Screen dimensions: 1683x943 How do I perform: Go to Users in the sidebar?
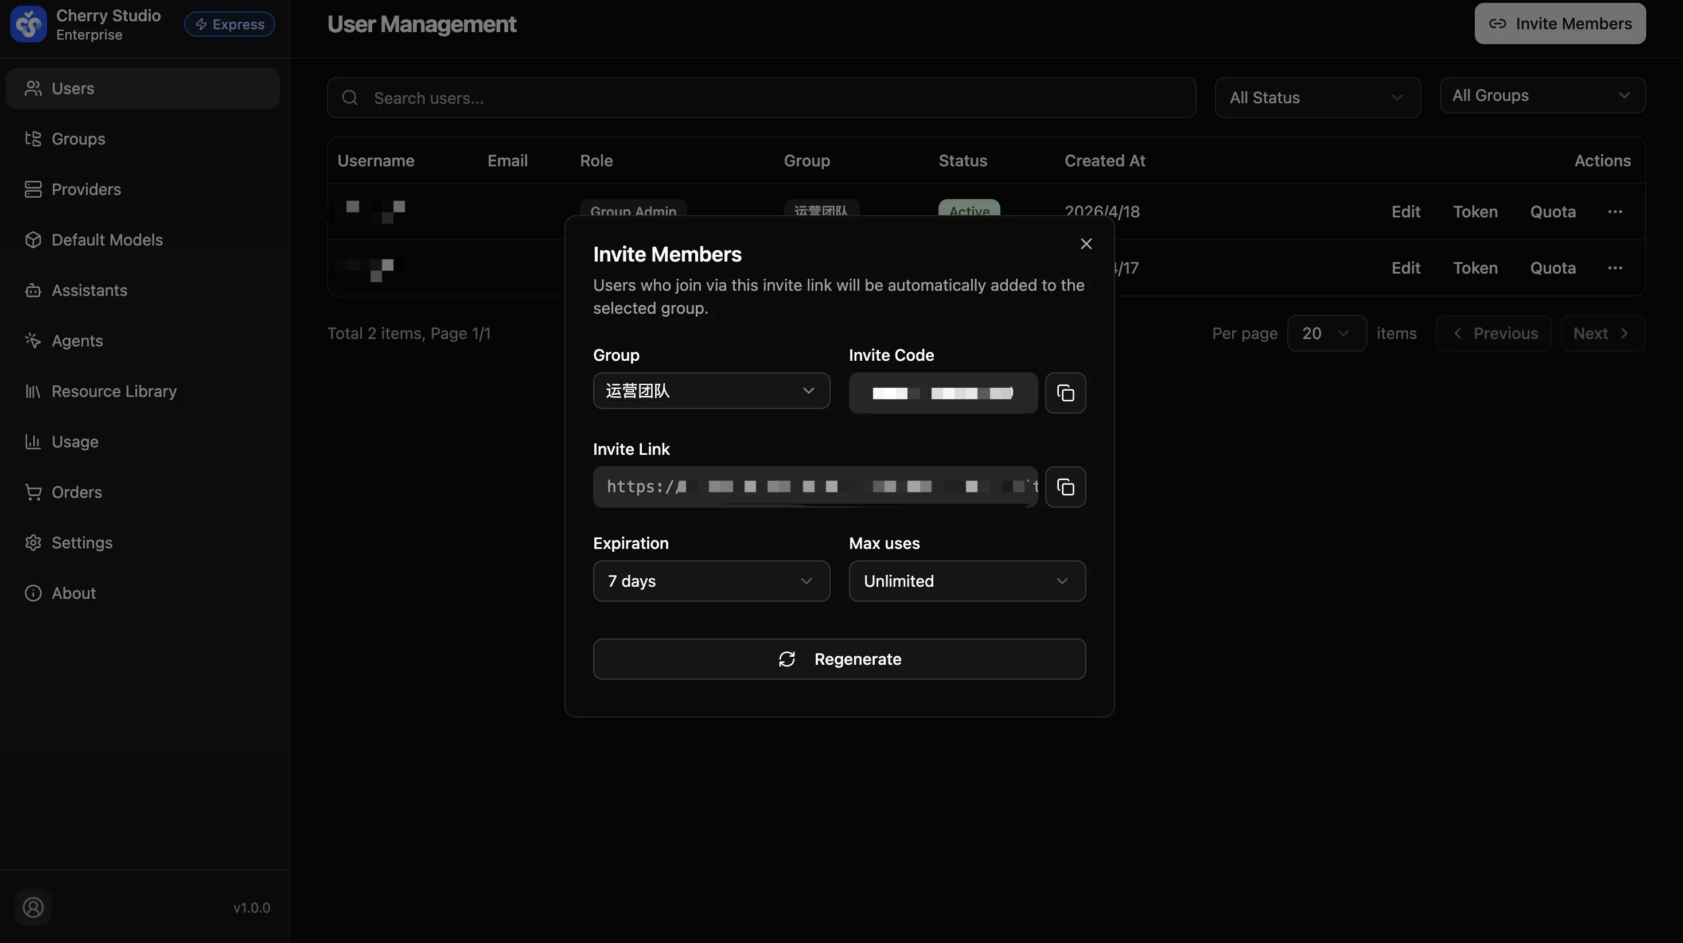click(x=142, y=88)
